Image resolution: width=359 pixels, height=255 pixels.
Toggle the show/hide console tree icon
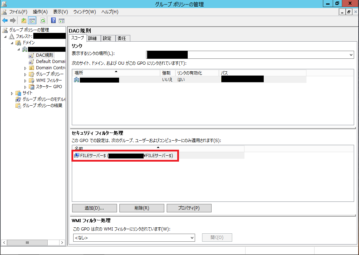(x=32, y=20)
